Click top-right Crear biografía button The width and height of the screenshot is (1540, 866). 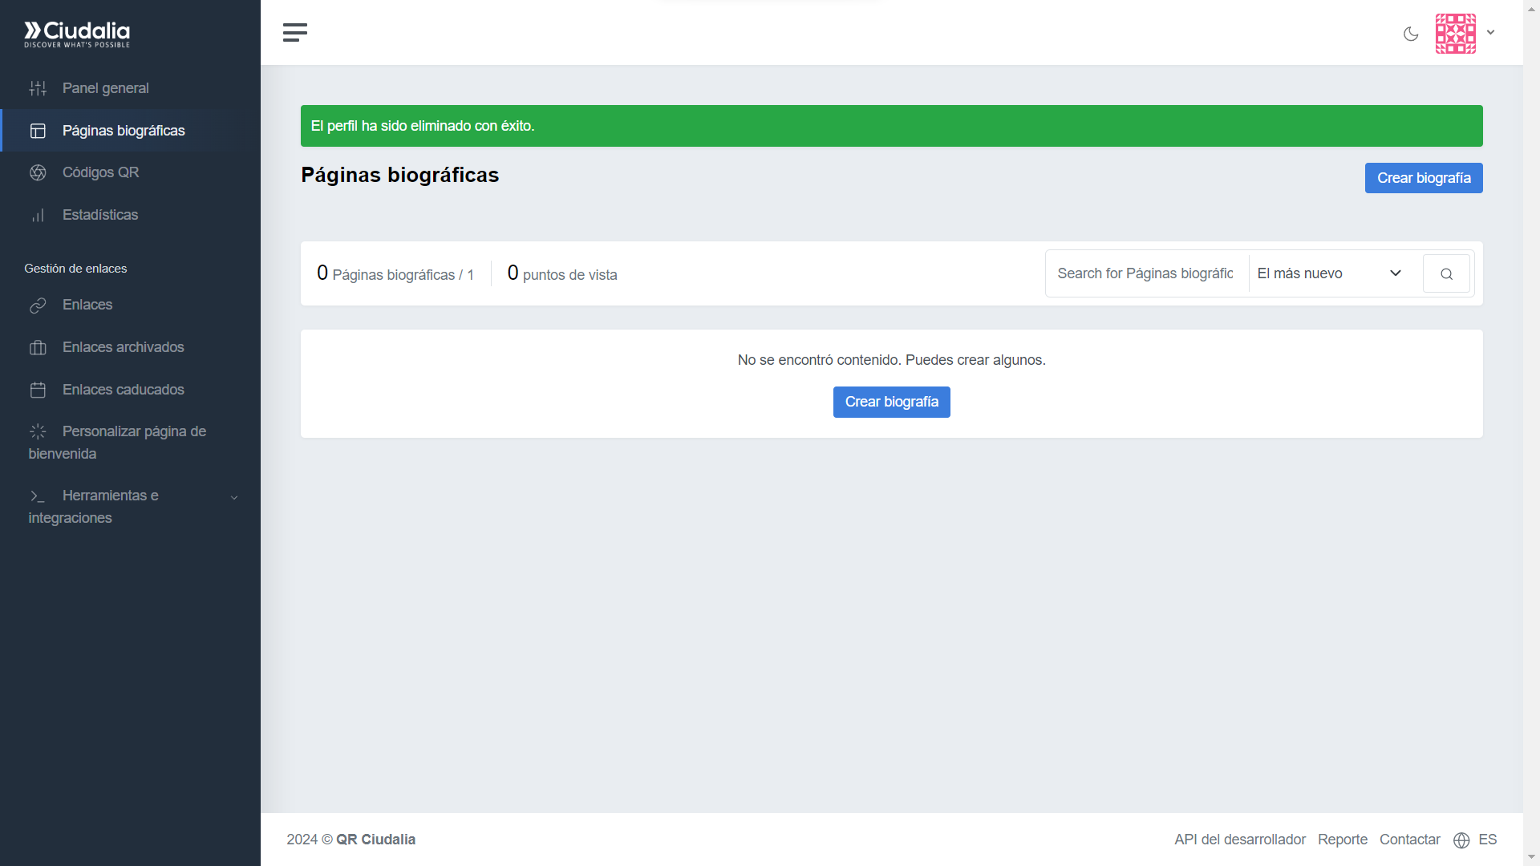click(1423, 178)
